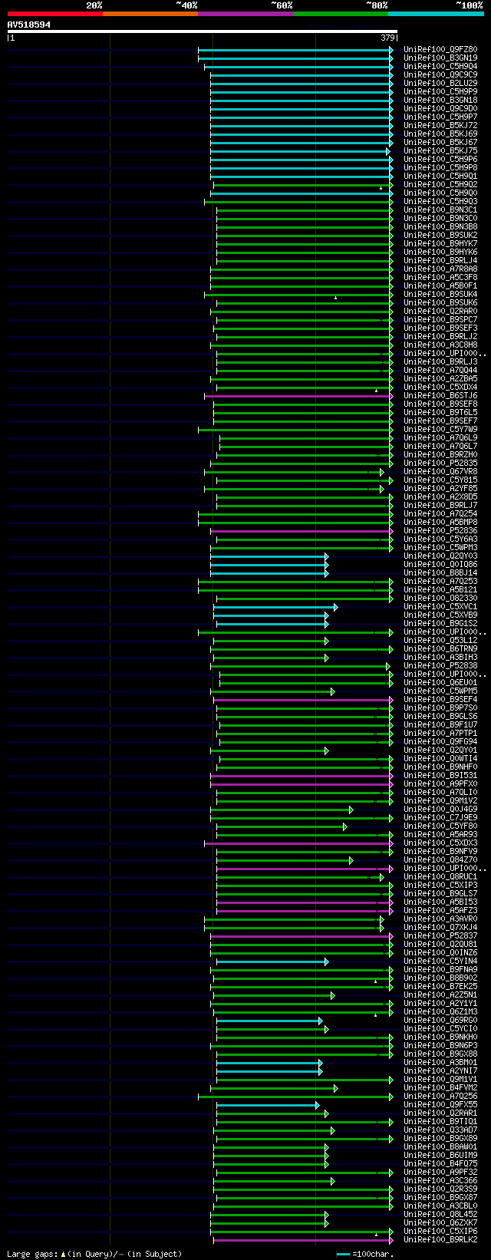The image size is (491, 1260).
Task: Select the UniRef100_Q2RAR0 label
Action: click(440, 312)
